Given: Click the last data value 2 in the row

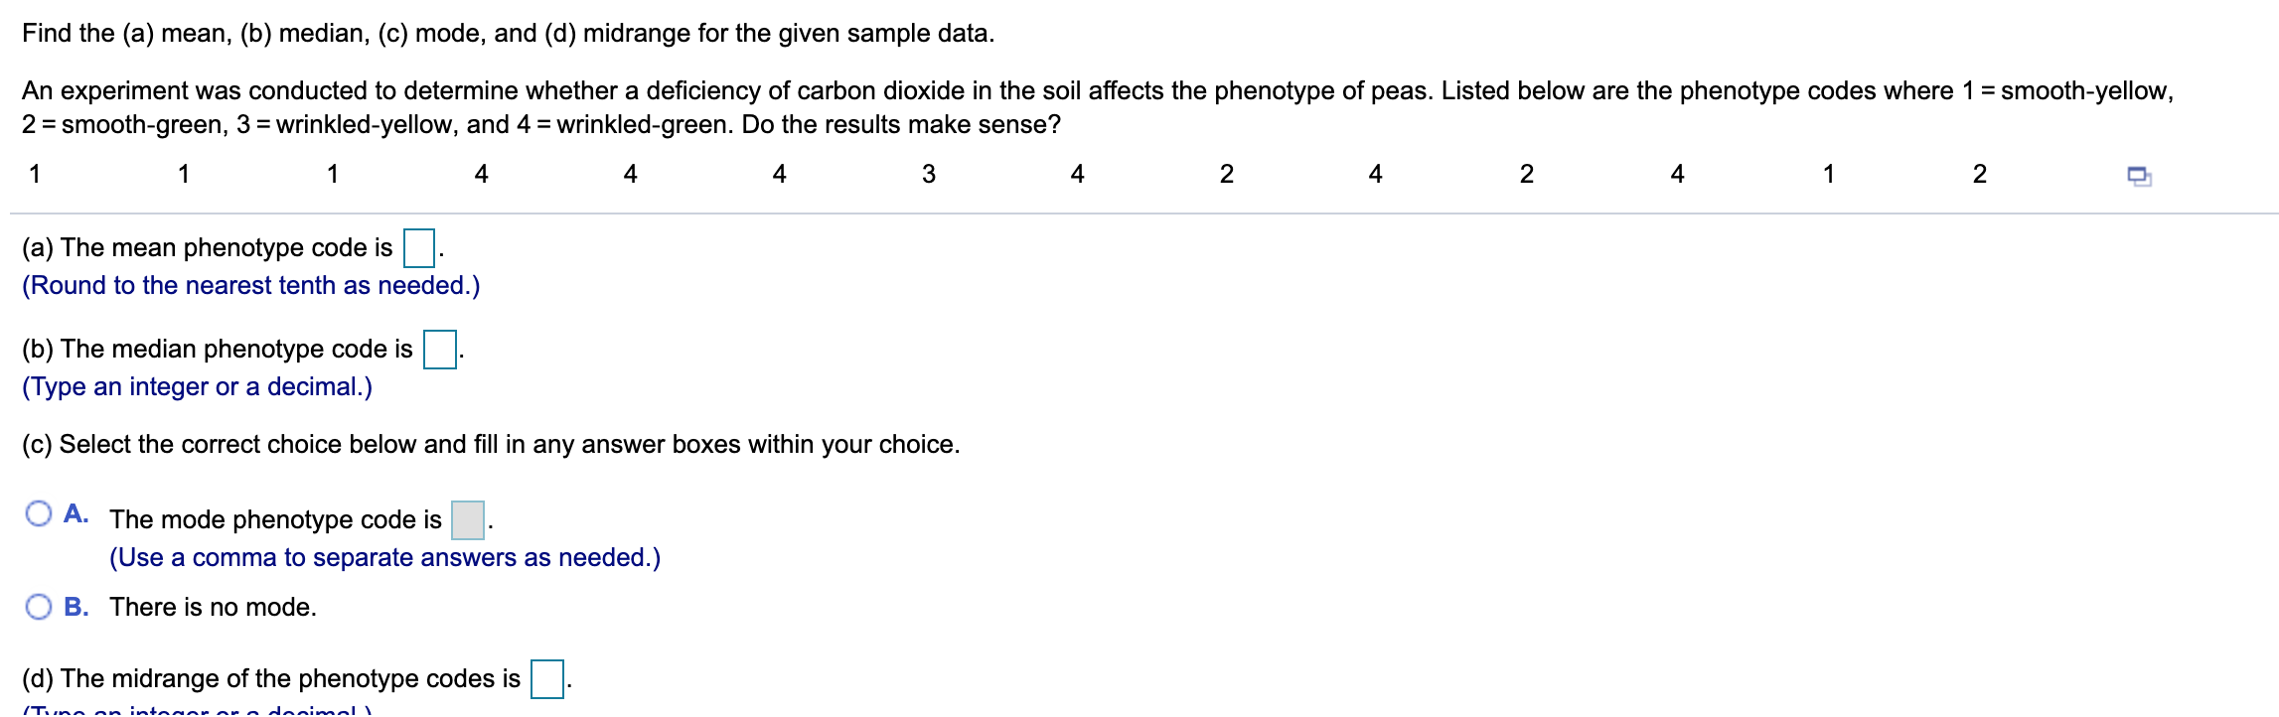Looking at the screenshot, I should pos(1979,175).
